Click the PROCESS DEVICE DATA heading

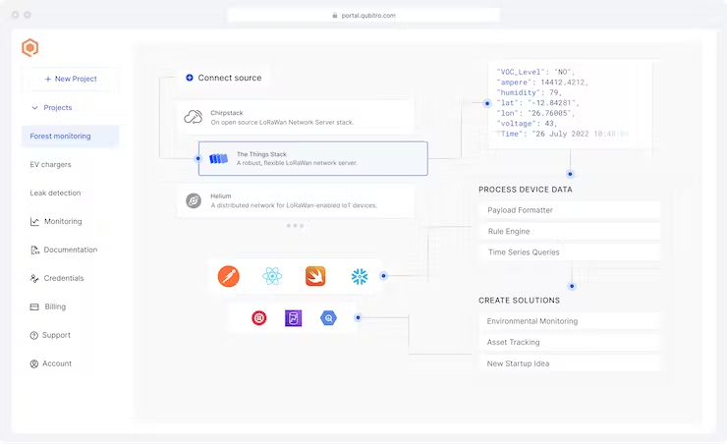(x=526, y=190)
